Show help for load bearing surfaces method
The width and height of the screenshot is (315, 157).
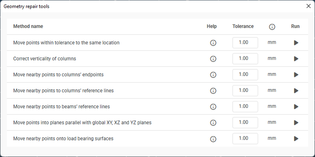point(213,138)
